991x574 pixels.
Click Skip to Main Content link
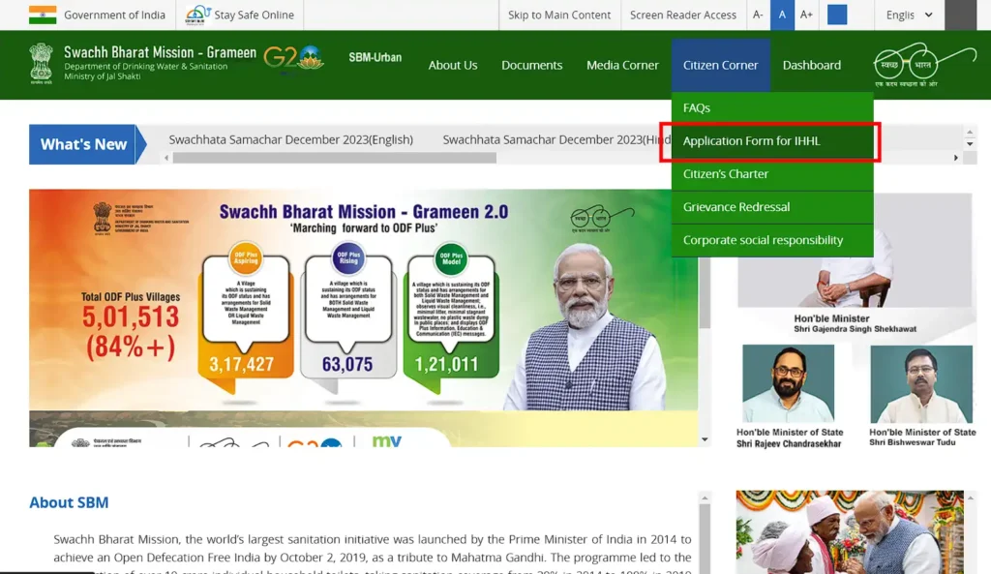559,15
